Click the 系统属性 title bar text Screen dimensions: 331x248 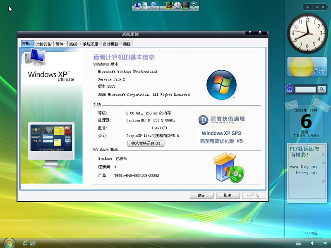[x=130, y=34]
